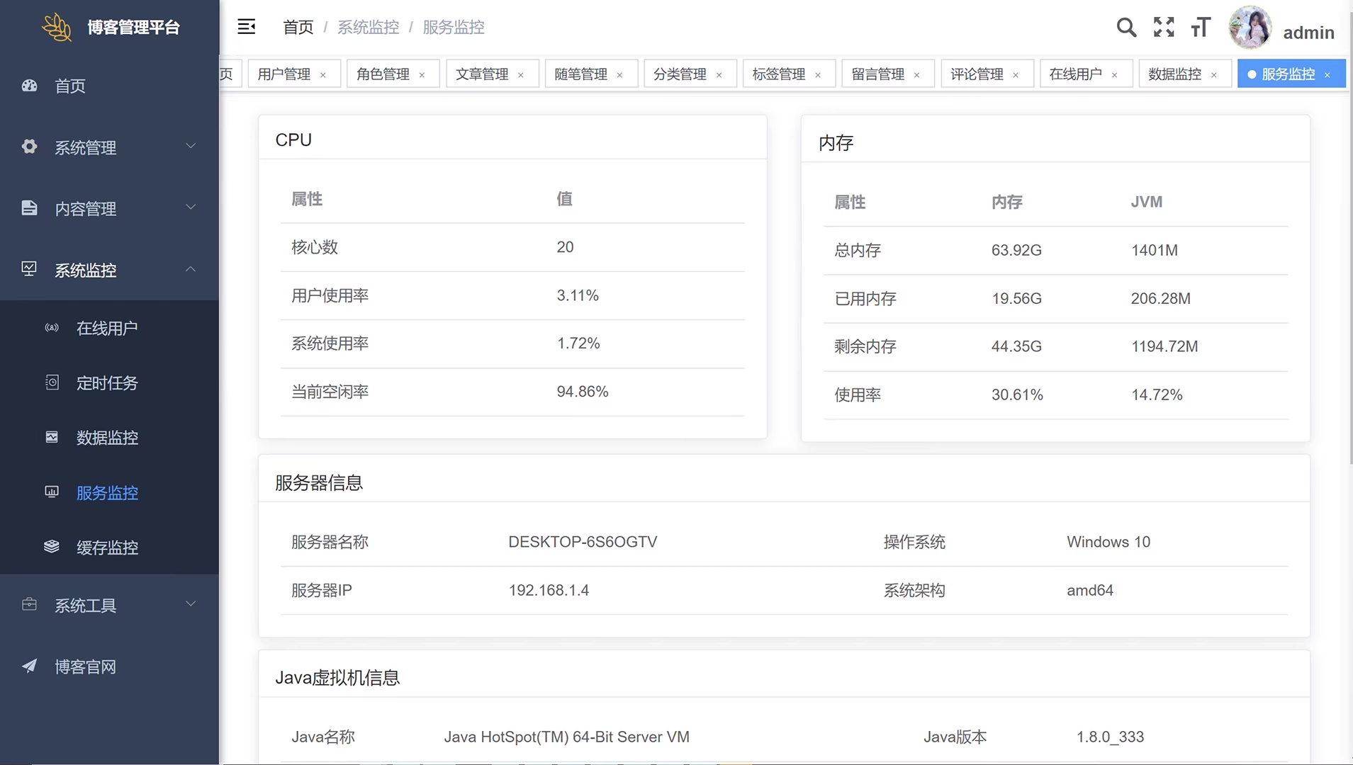Click the 服务监控 screen icon
1353x765 pixels.
(52, 492)
